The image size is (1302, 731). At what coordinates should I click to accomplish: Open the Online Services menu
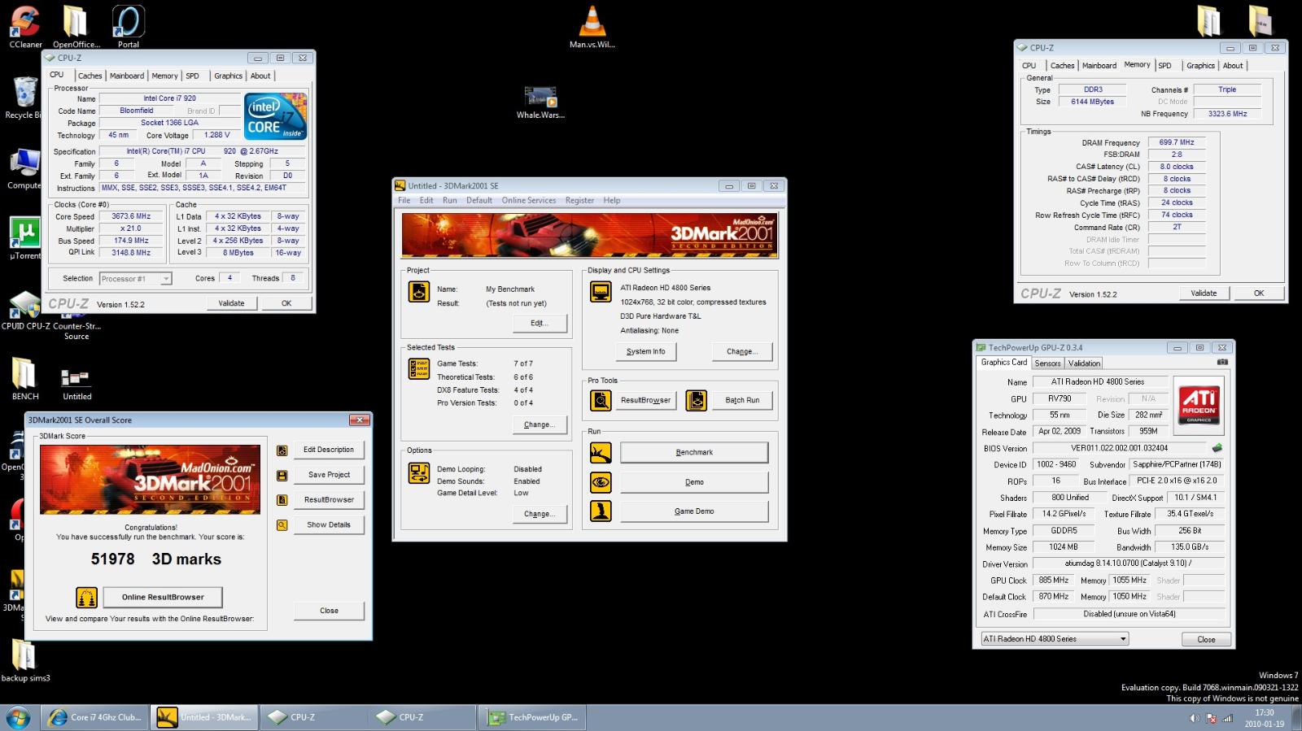tap(529, 201)
